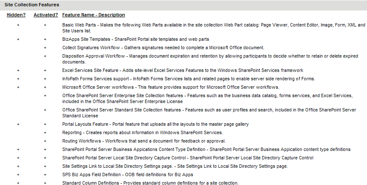The height and width of the screenshot is (185, 367).
Task: Click the Hidden plus mark for Standard Column Definitions
Action: pos(18,183)
